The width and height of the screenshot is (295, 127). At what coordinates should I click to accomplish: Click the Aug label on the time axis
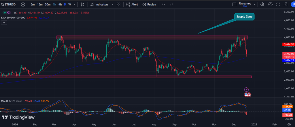(154, 124)
